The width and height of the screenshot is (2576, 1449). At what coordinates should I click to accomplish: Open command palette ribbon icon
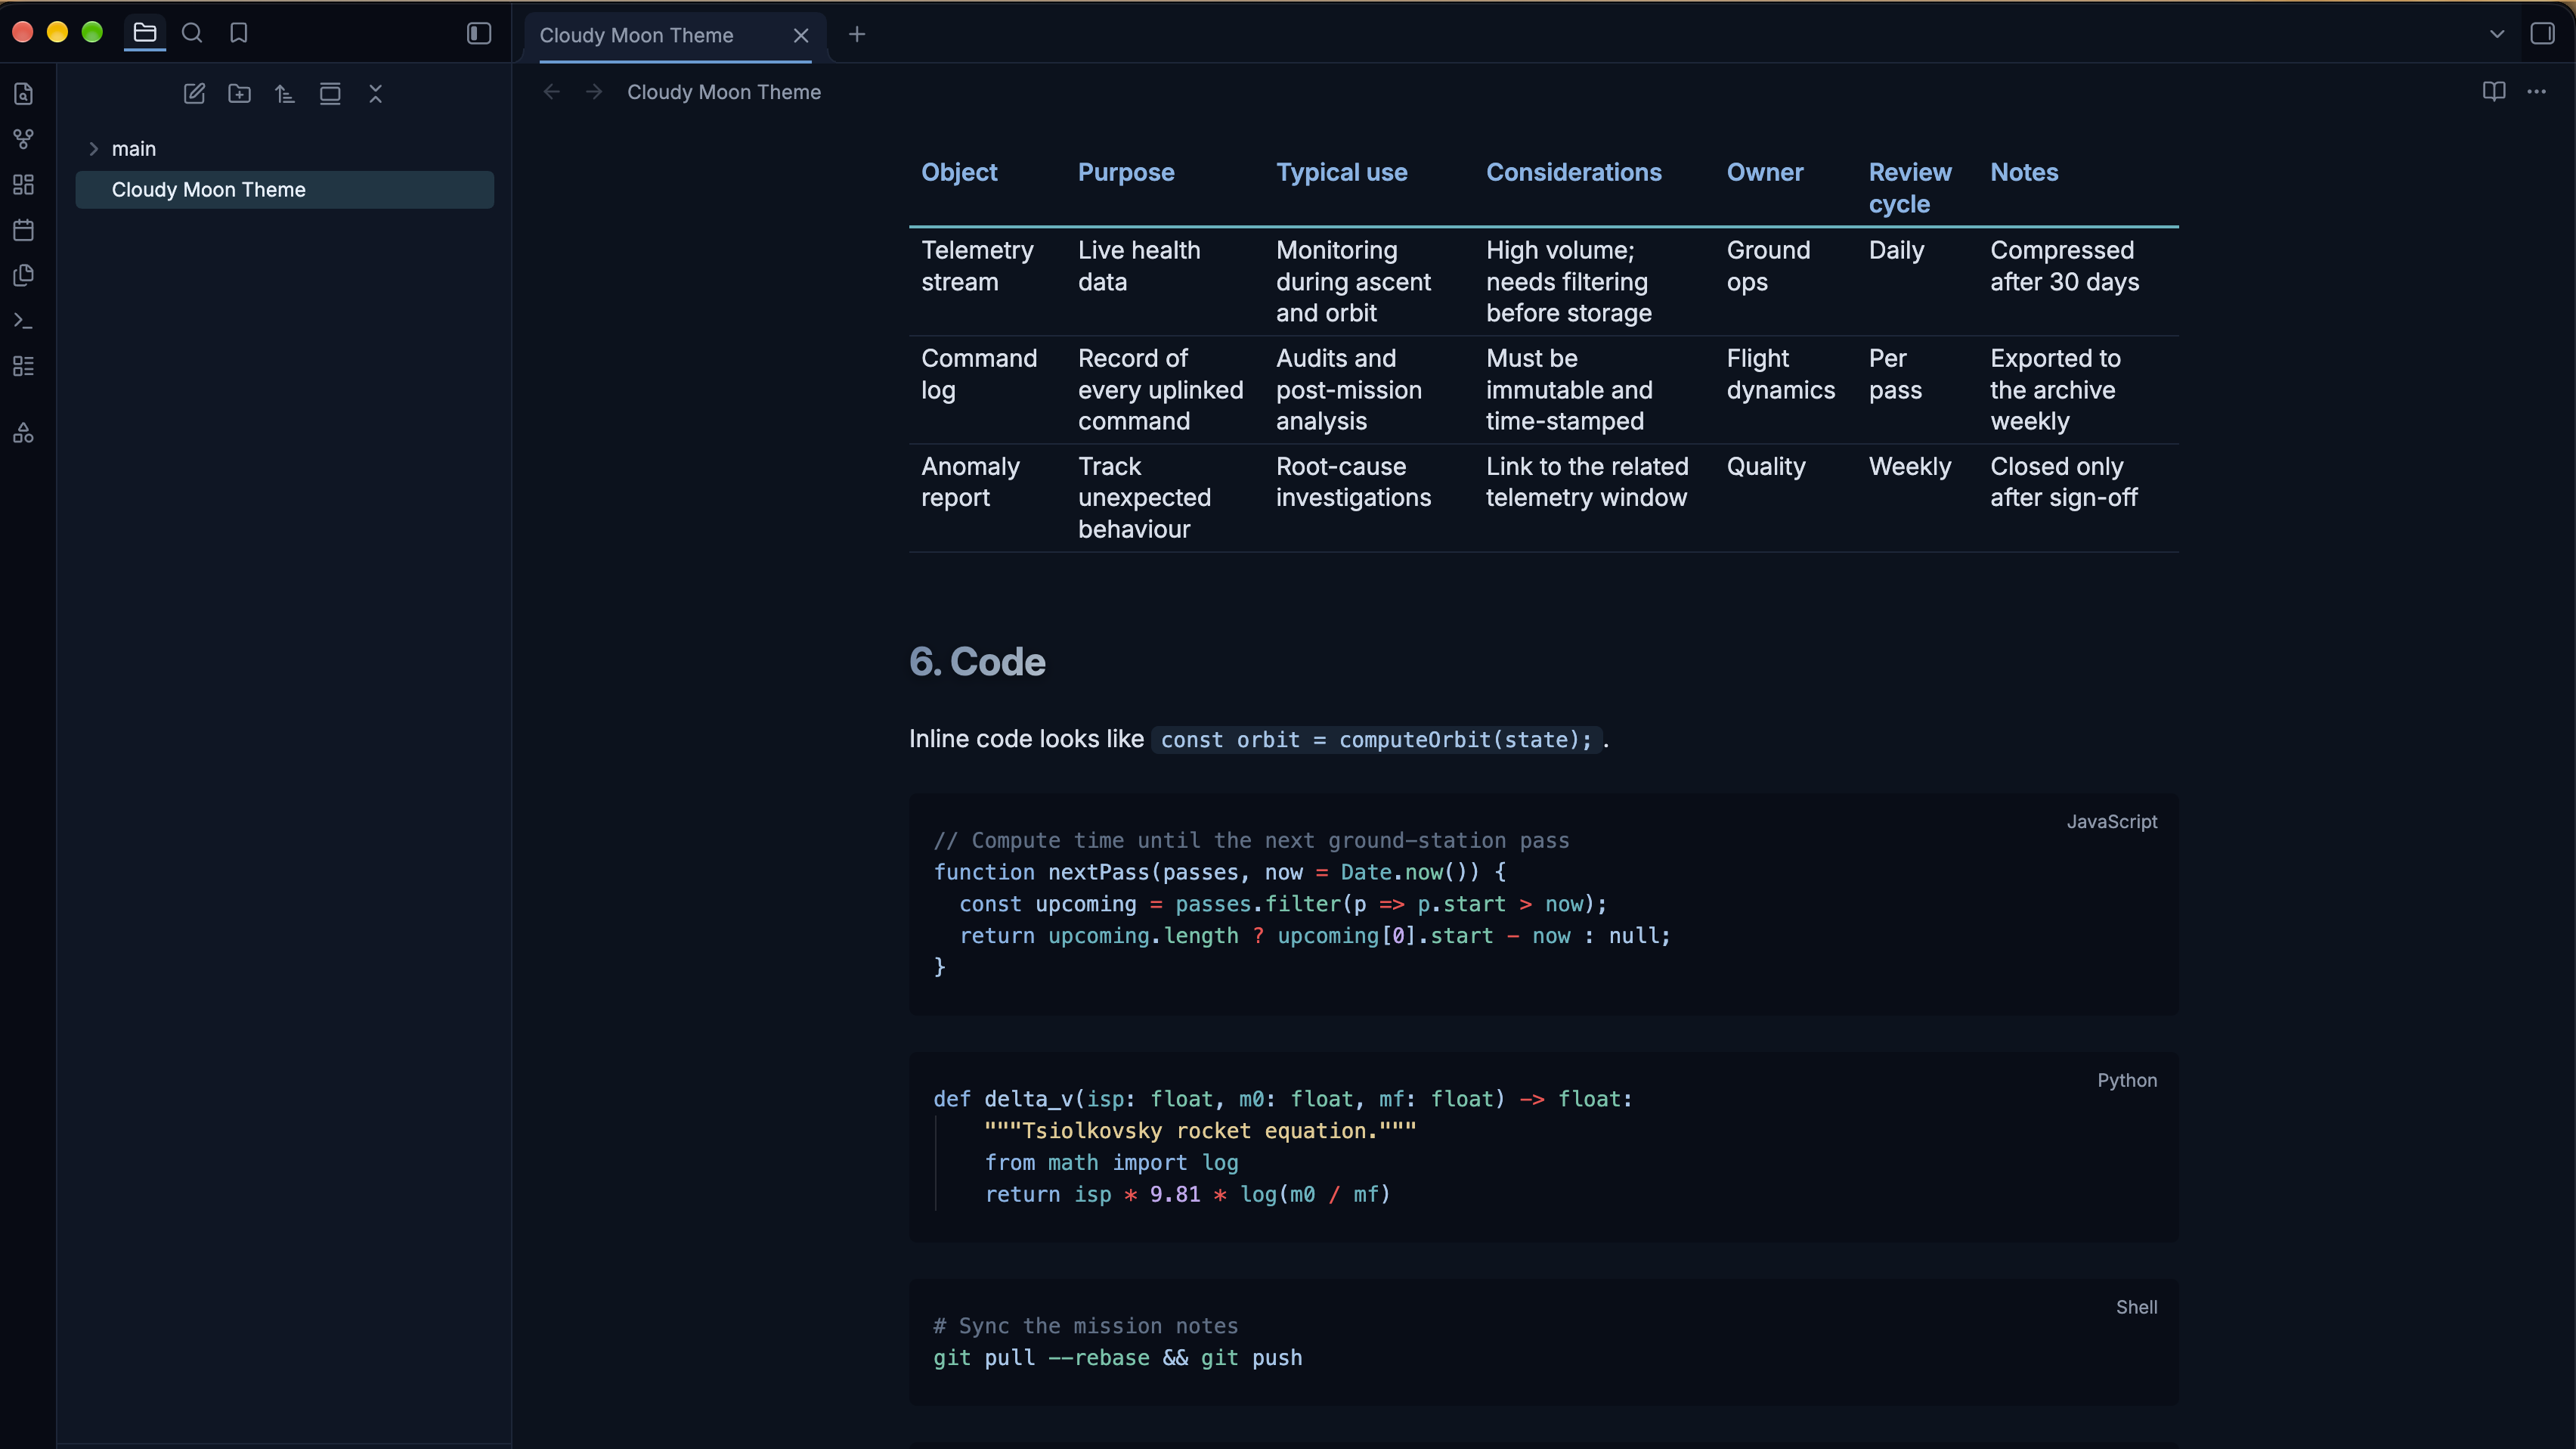pyautogui.click(x=24, y=320)
